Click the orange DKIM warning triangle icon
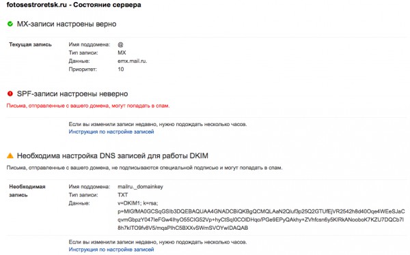The height and width of the screenshot is (255, 410). pyautogui.click(x=10, y=155)
